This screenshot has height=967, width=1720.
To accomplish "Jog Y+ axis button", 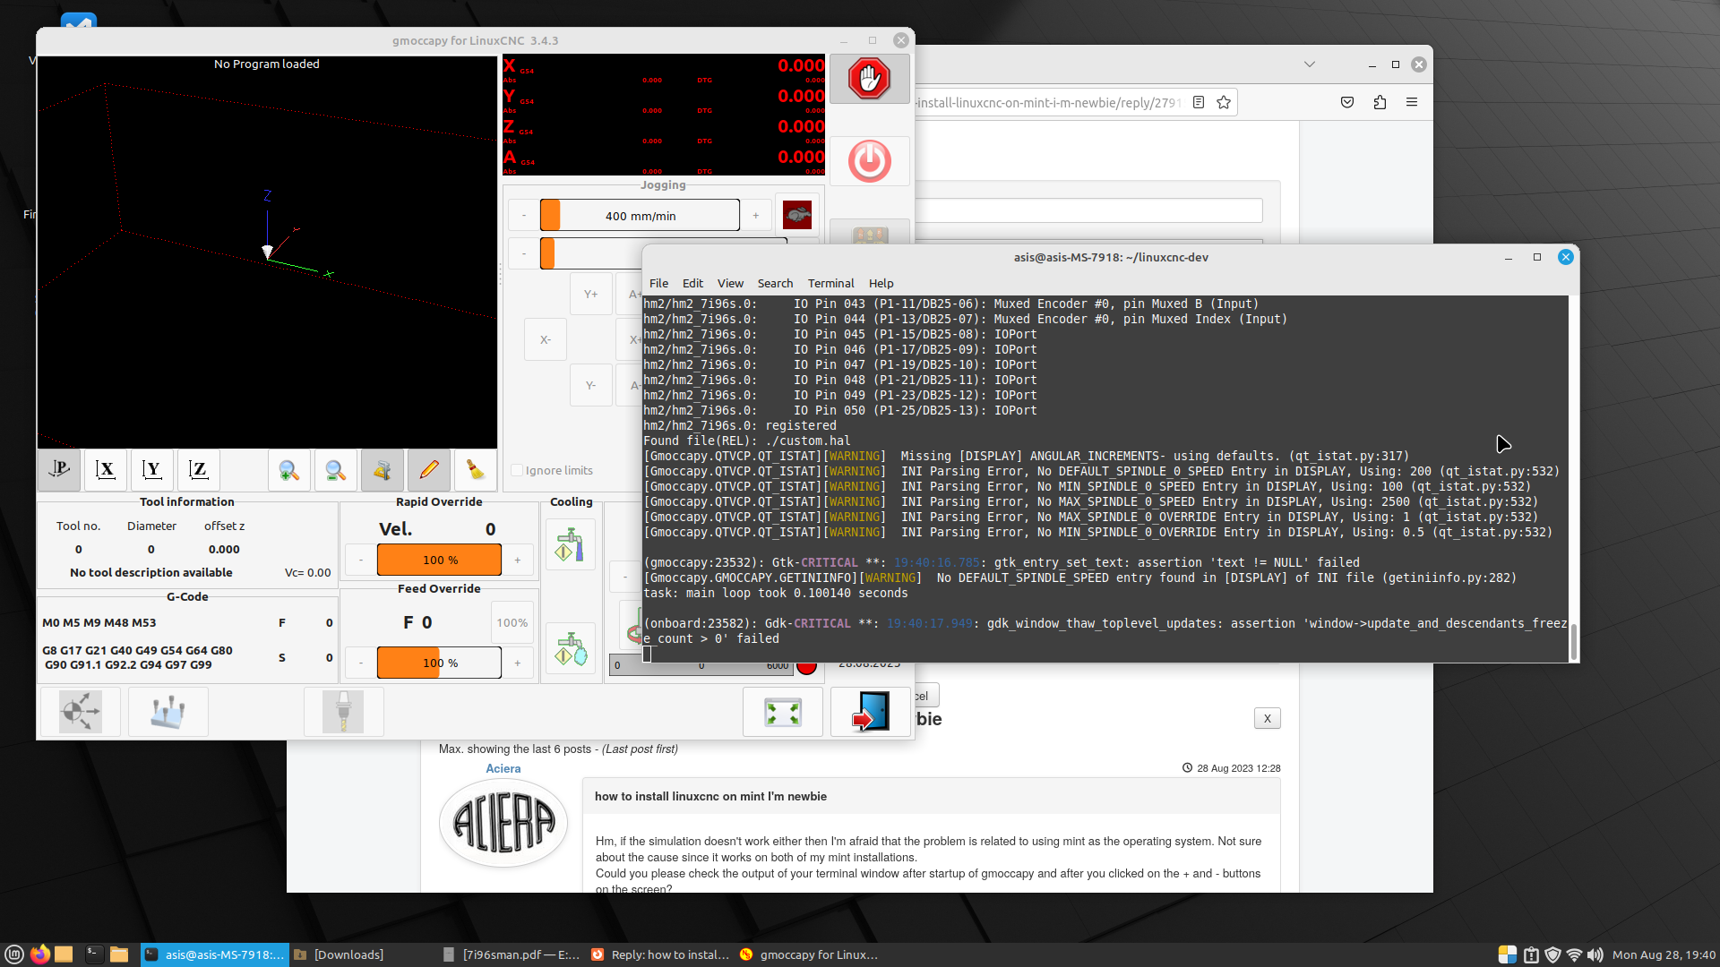I will [x=590, y=294].
